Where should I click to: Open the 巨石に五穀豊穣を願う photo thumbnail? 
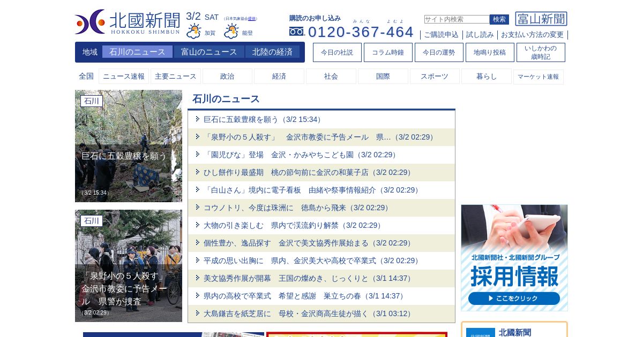coord(129,146)
